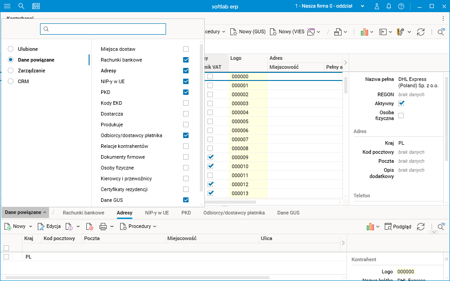Viewport: 450px width, 281px height.
Task: Click the search field in the popup panel
Action: (103, 29)
